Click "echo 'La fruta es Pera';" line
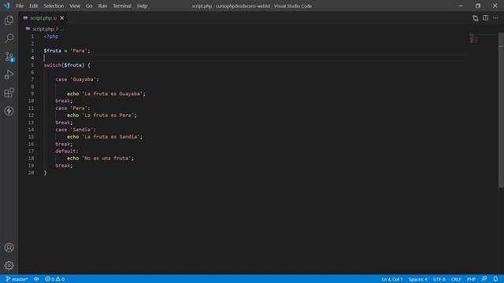Image resolution: width=504 pixels, height=283 pixels. 102,116
